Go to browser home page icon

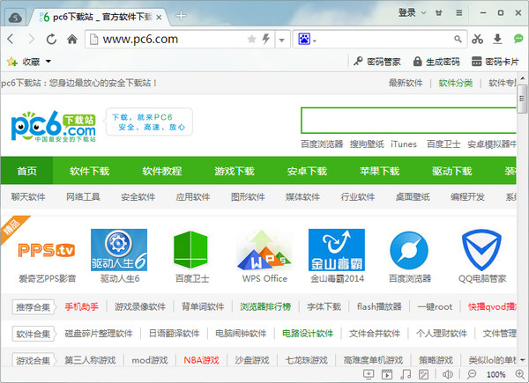pyautogui.click(x=72, y=39)
